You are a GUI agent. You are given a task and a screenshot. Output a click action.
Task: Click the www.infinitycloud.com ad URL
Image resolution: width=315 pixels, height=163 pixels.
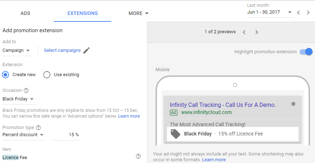tap(207, 112)
